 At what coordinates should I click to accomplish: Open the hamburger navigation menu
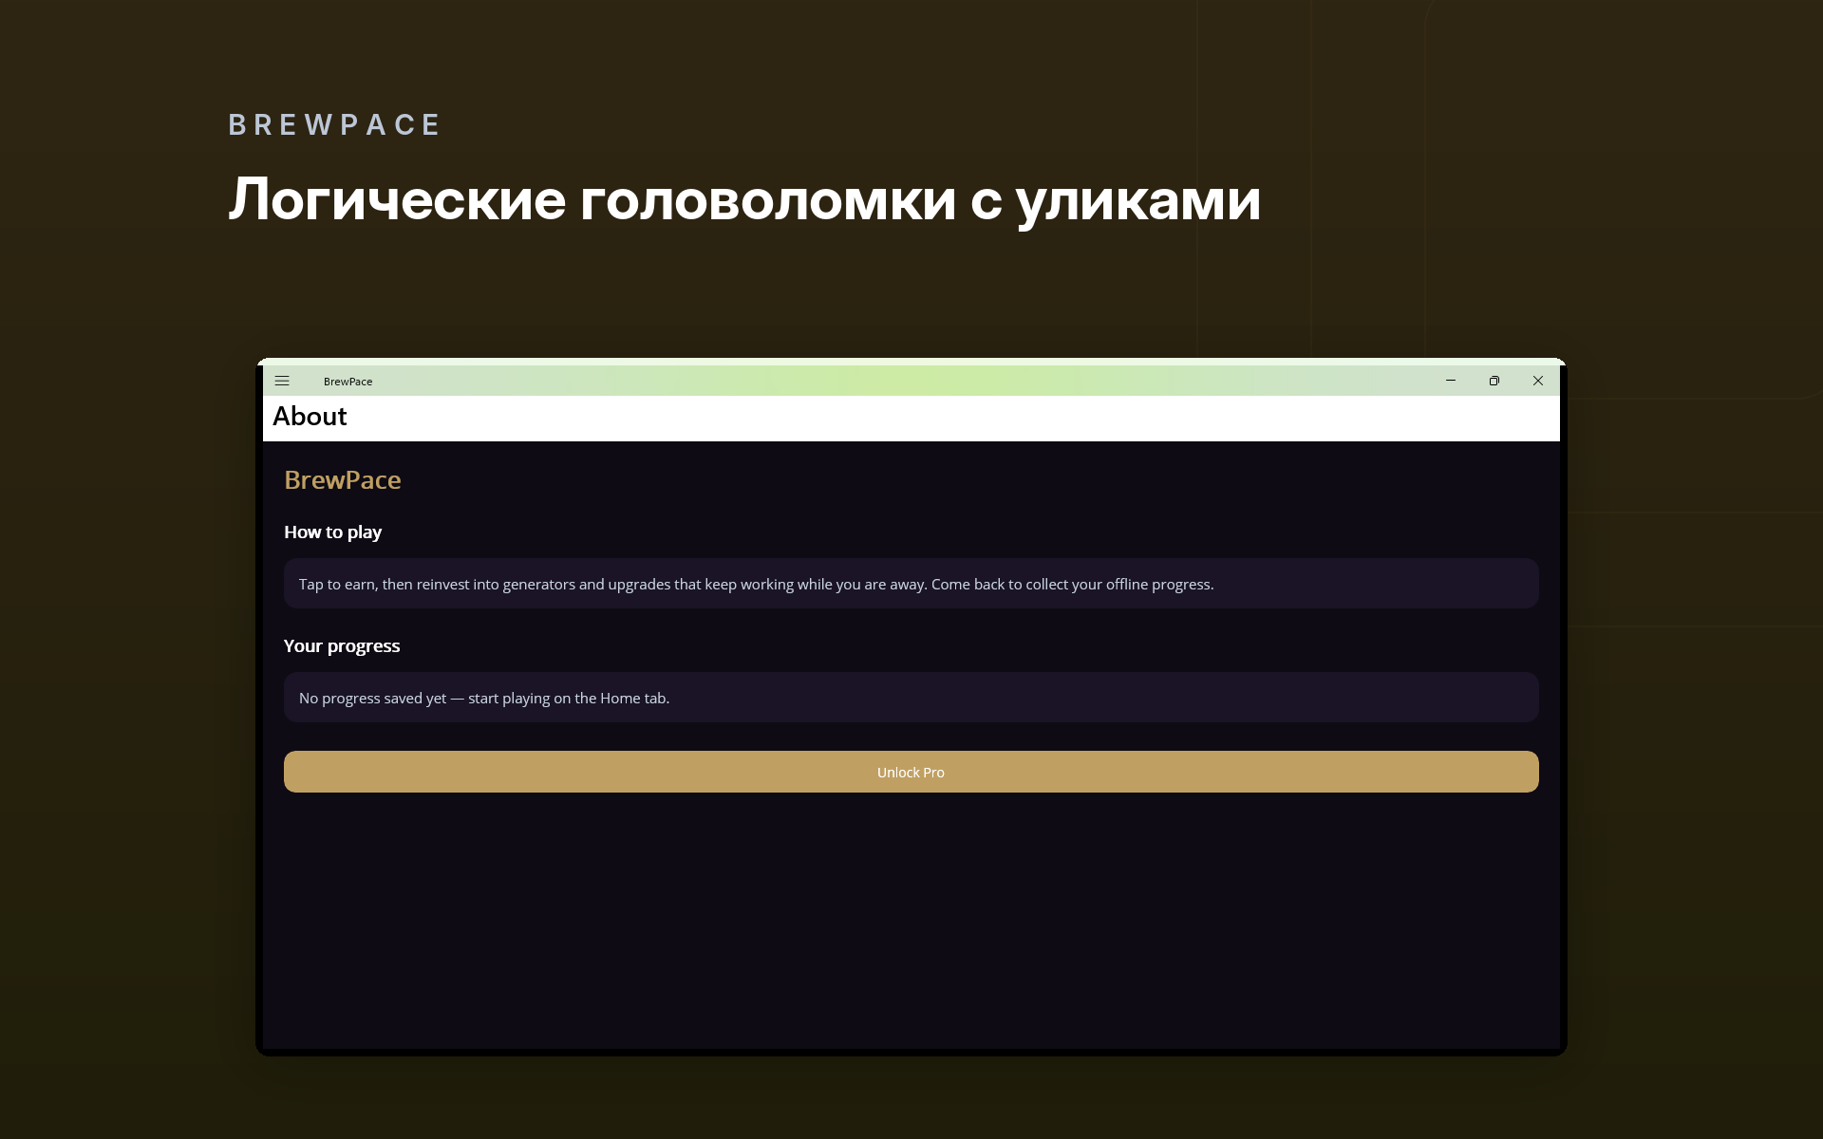coord(282,381)
